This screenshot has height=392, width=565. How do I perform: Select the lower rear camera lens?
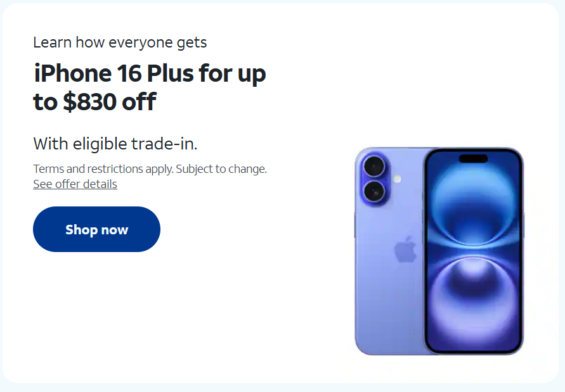click(374, 191)
